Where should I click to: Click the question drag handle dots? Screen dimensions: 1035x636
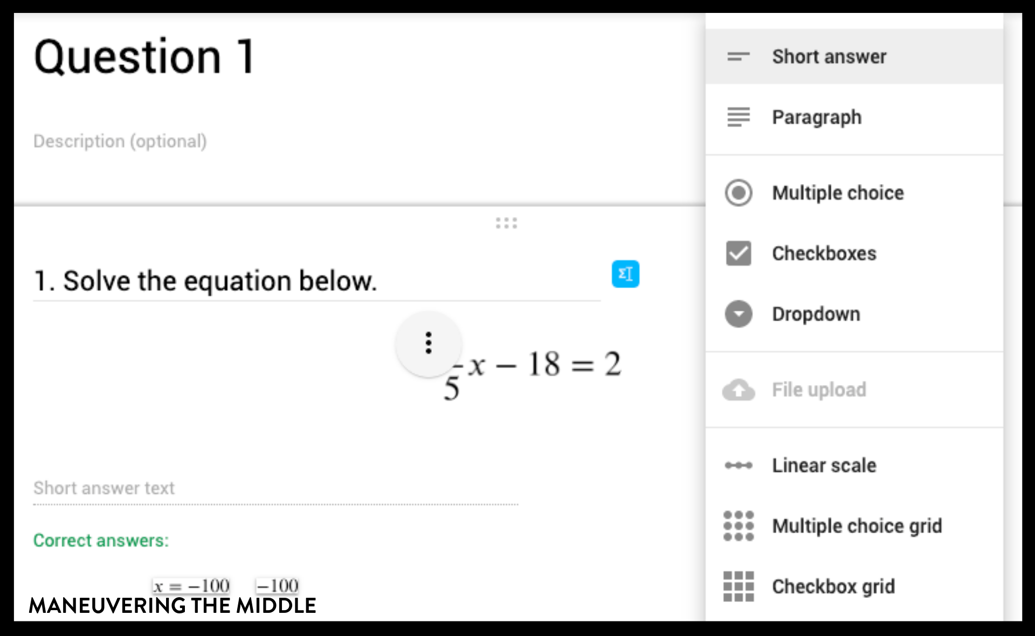click(x=507, y=222)
